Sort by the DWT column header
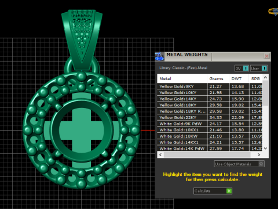The height and width of the screenshot is (209, 278). coord(239,78)
